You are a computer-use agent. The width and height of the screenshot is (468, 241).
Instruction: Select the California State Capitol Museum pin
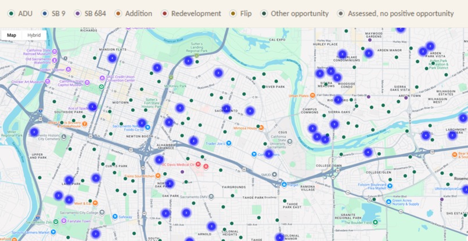coord(87,82)
